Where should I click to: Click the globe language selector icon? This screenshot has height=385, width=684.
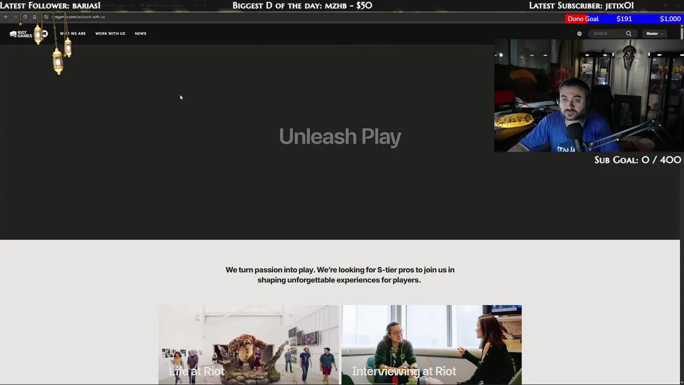coord(579,34)
